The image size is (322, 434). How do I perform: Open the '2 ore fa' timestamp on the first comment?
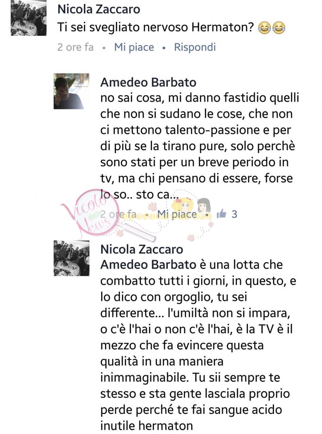[x=75, y=47]
